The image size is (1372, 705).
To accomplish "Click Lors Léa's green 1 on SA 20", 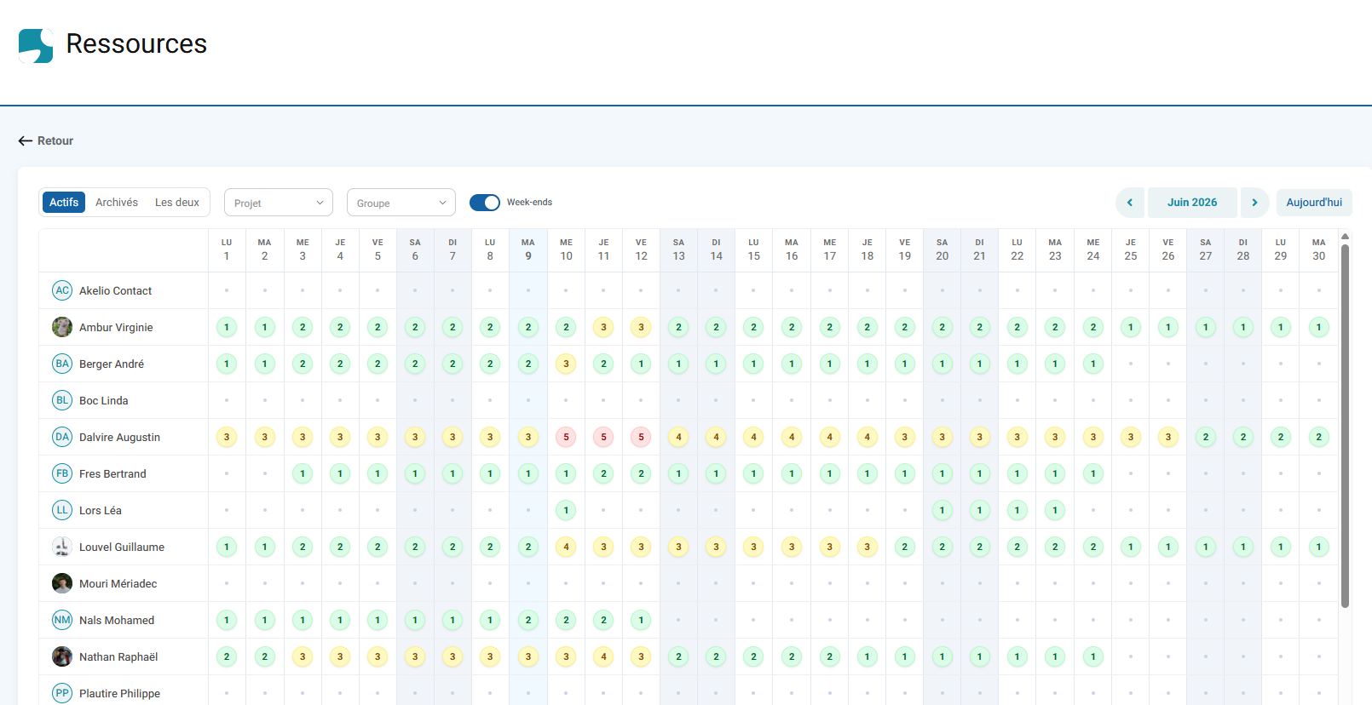I will (942, 510).
